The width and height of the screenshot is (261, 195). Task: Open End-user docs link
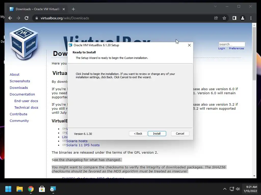coord(26,101)
